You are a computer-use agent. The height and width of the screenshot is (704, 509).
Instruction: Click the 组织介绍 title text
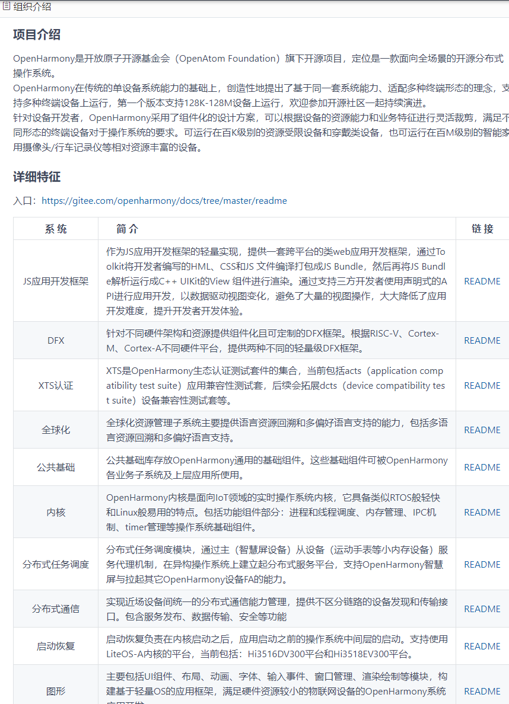pos(32,7)
